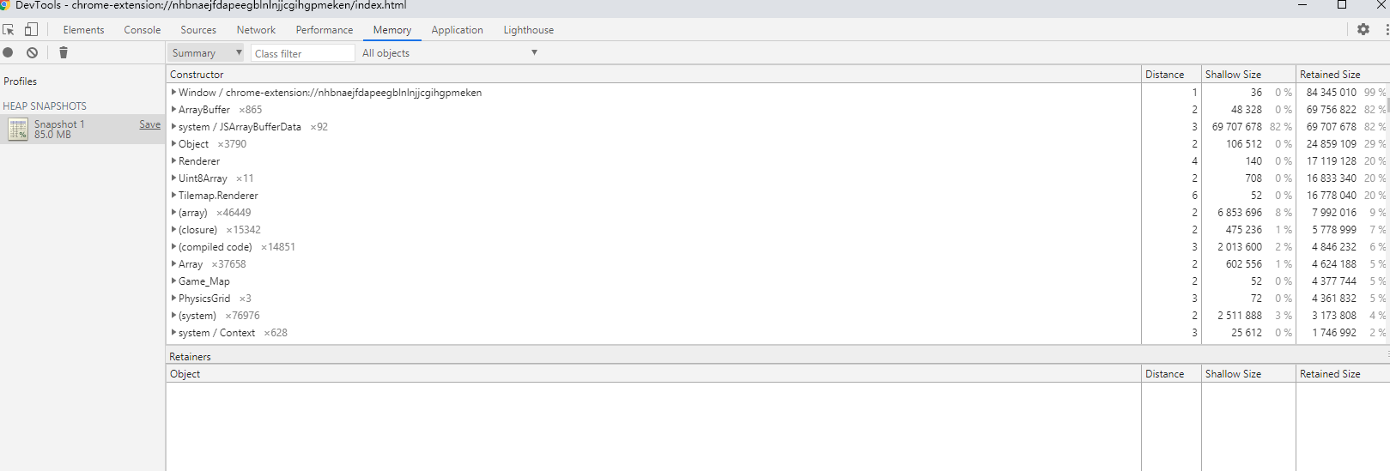This screenshot has height=471, width=1390.
Task: Open the Lighthouse tab
Action: click(528, 30)
